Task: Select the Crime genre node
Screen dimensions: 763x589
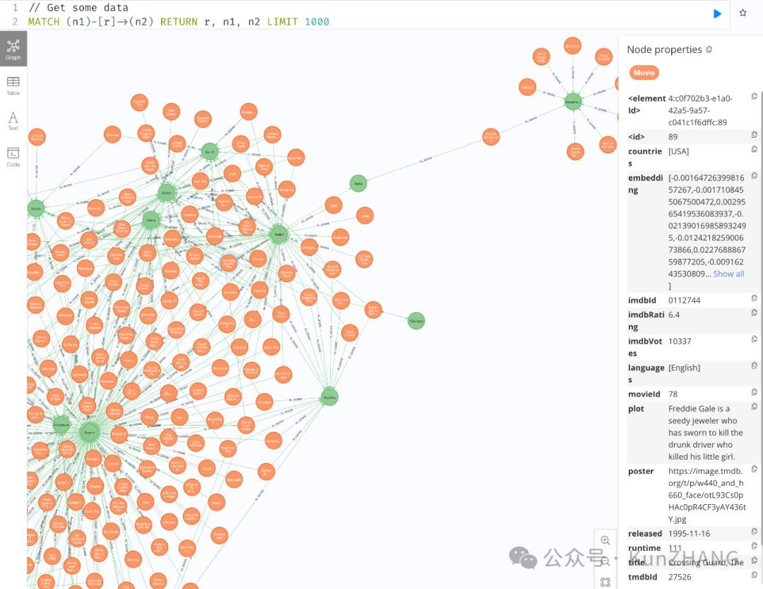Action: 151,220
